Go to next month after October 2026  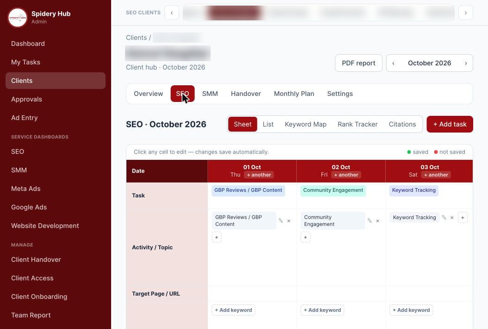[x=466, y=63]
